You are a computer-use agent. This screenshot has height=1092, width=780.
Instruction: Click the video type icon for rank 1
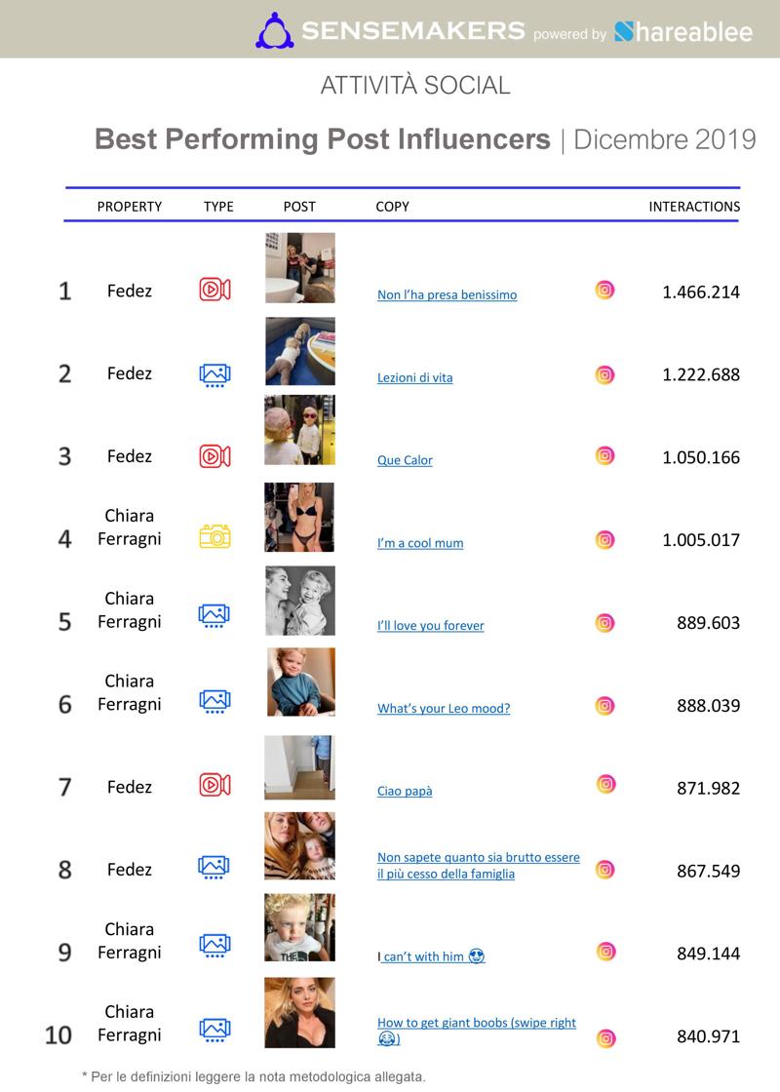(x=215, y=289)
